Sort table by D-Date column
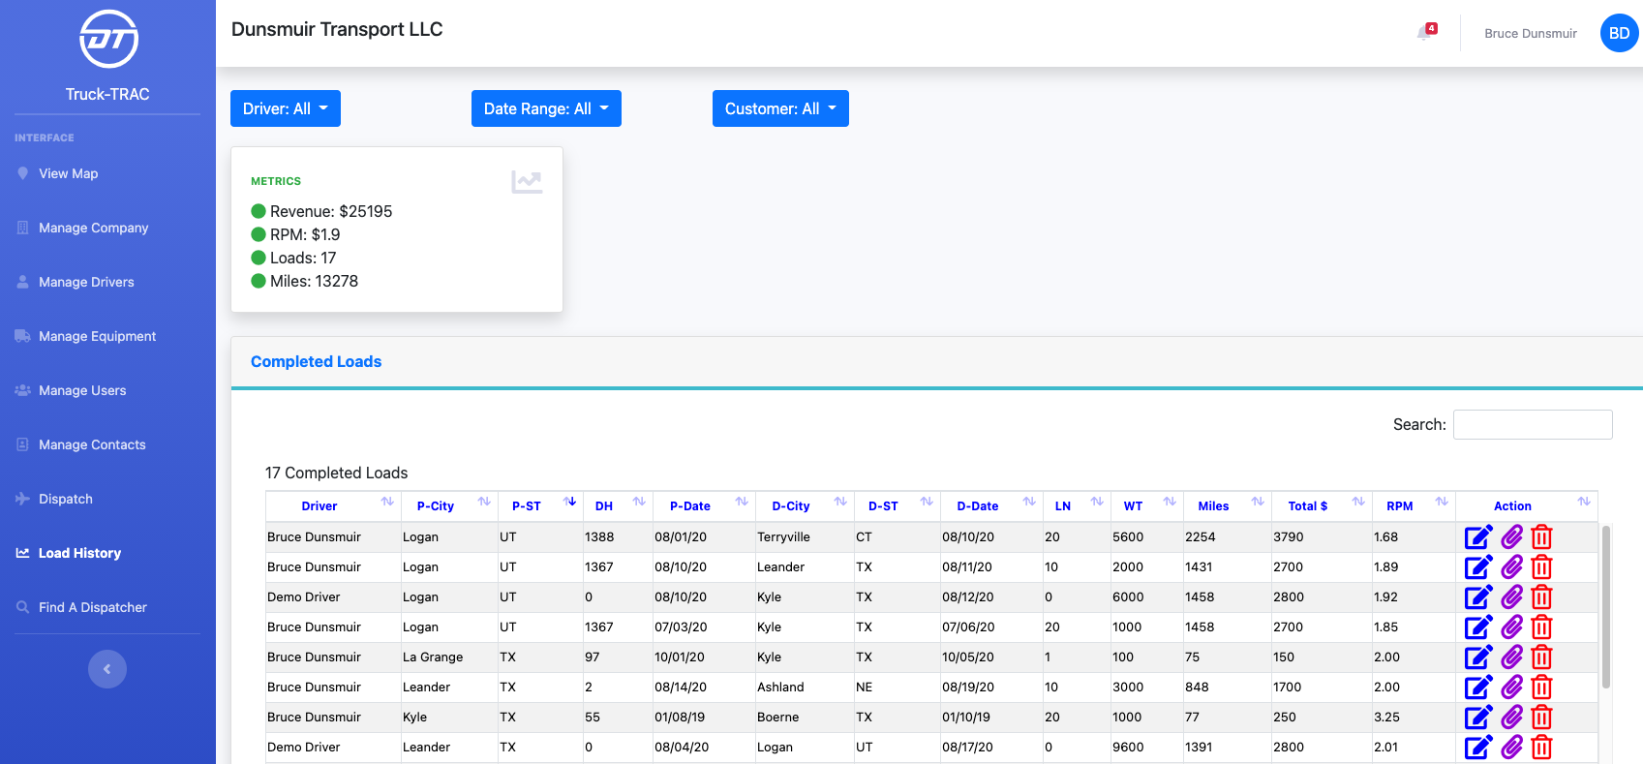This screenshot has height=764, width=1643. coord(991,505)
